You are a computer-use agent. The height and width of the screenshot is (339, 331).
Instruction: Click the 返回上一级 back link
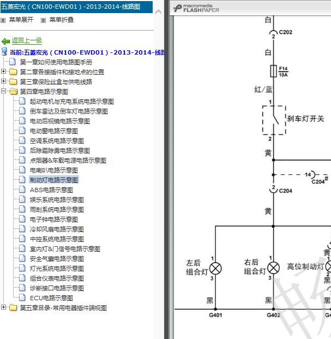[x=27, y=40]
